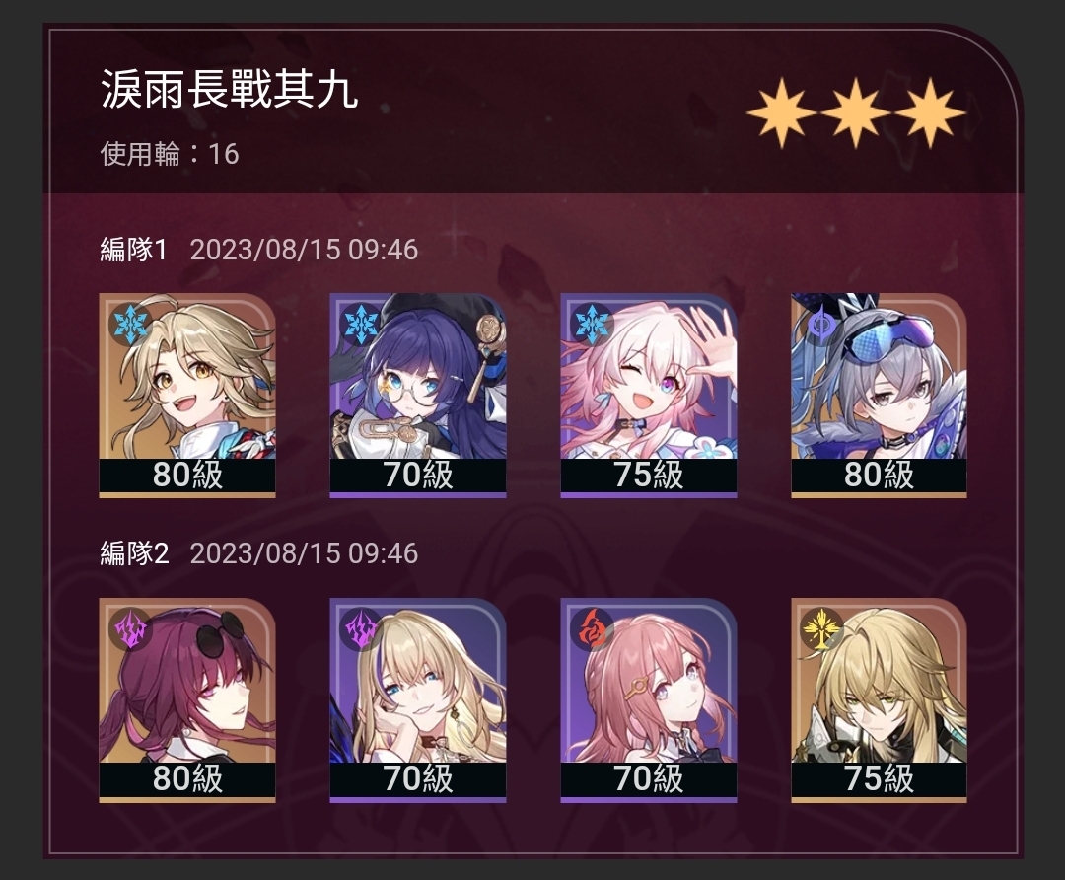This screenshot has height=880, width=1065.
Task: Open the blonde level 75 character in team 2
Action: [x=879, y=700]
